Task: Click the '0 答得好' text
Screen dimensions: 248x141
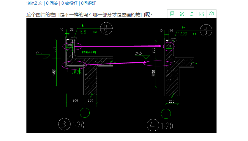Action: click(x=69, y=3)
